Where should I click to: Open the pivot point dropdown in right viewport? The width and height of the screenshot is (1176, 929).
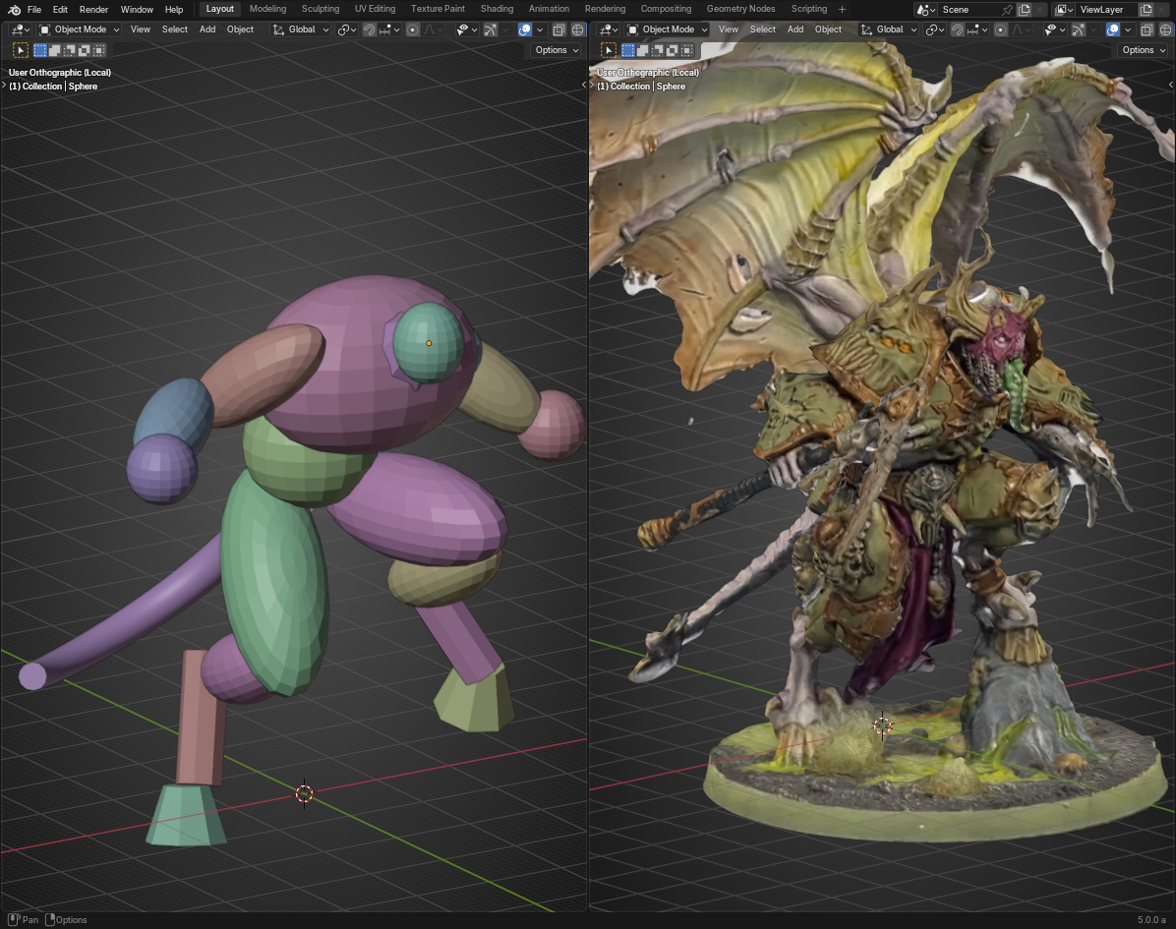click(x=934, y=29)
